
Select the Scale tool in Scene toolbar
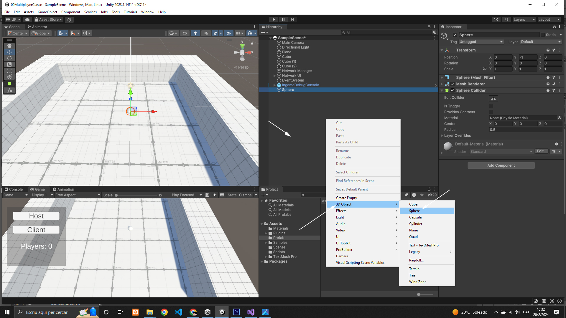click(9, 64)
